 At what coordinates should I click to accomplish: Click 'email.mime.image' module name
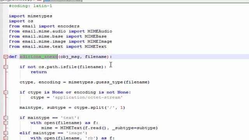click(44, 42)
